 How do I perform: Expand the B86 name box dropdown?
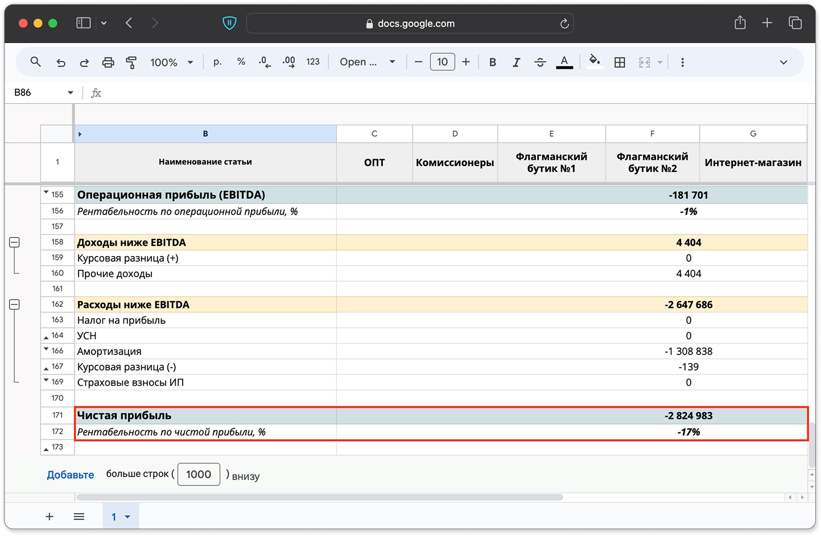click(x=71, y=93)
